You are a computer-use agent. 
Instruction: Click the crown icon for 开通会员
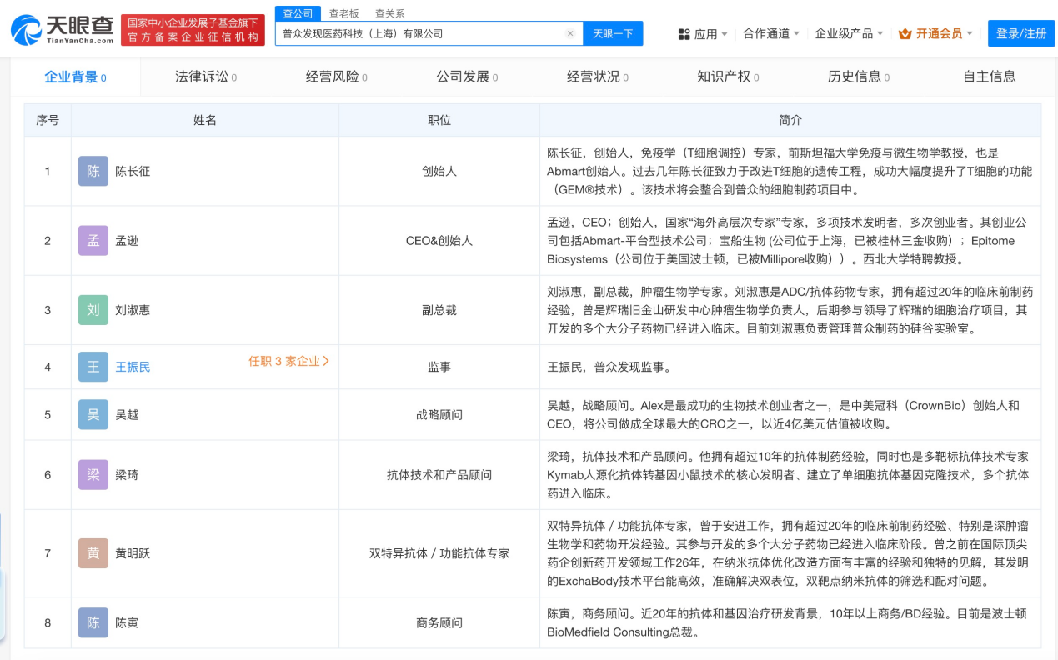[905, 33]
